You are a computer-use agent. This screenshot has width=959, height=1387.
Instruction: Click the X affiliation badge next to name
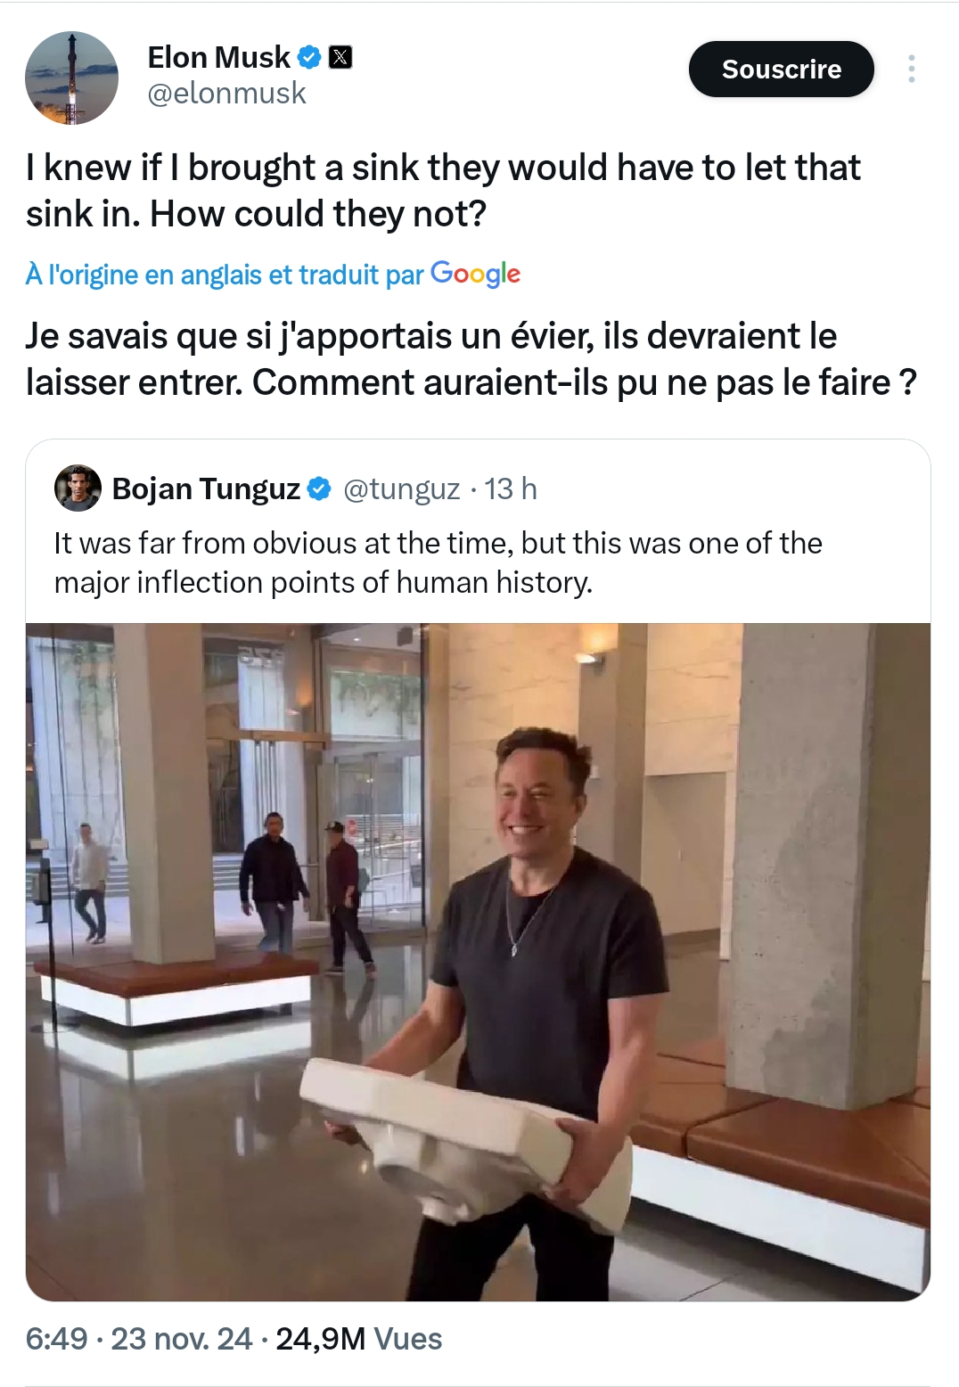coord(340,57)
